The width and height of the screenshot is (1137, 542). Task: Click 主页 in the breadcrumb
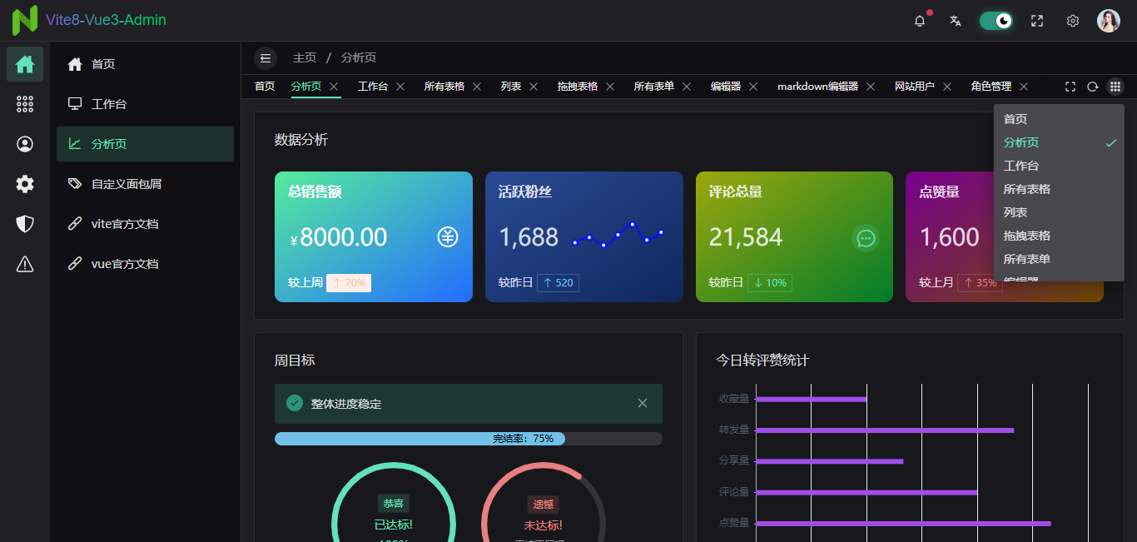305,57
